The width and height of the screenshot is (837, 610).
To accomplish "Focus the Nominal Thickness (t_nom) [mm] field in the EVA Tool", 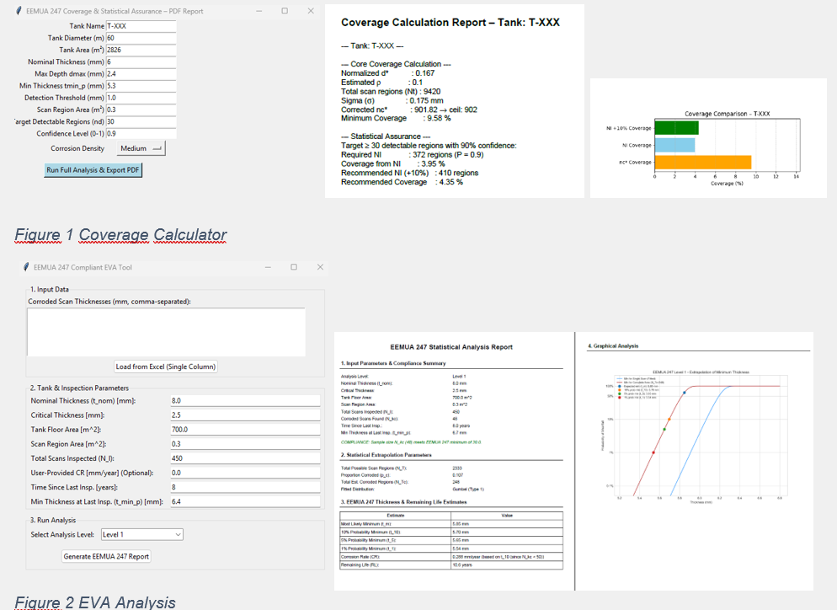I will (x=245, y=400).
